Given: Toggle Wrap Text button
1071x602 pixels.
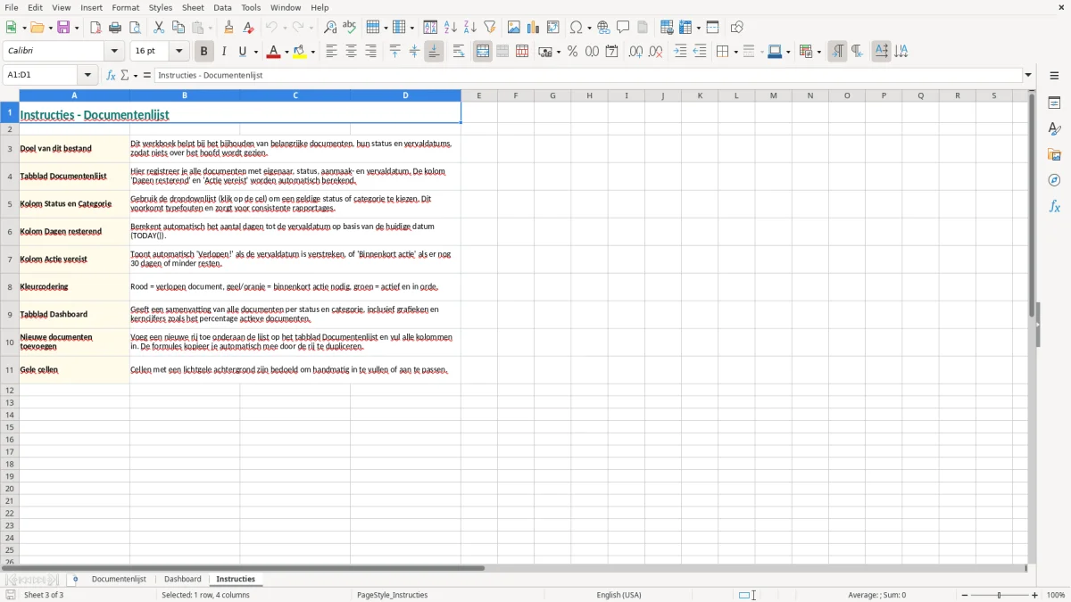Looking at the screenshot, I should [459, 52].
